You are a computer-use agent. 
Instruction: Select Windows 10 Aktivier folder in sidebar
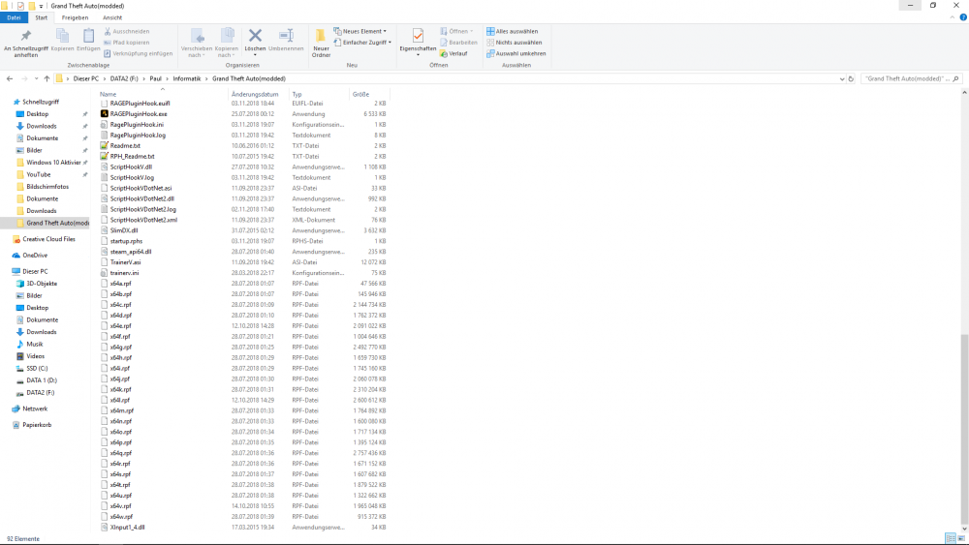coord(53,163)
